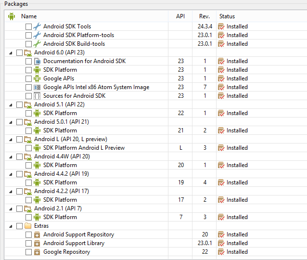Sort by the Status column header

click(227, 16)
